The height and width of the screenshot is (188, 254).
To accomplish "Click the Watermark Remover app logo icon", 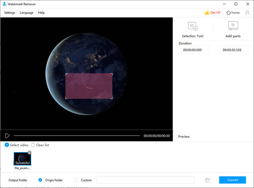I will point(4,4).
